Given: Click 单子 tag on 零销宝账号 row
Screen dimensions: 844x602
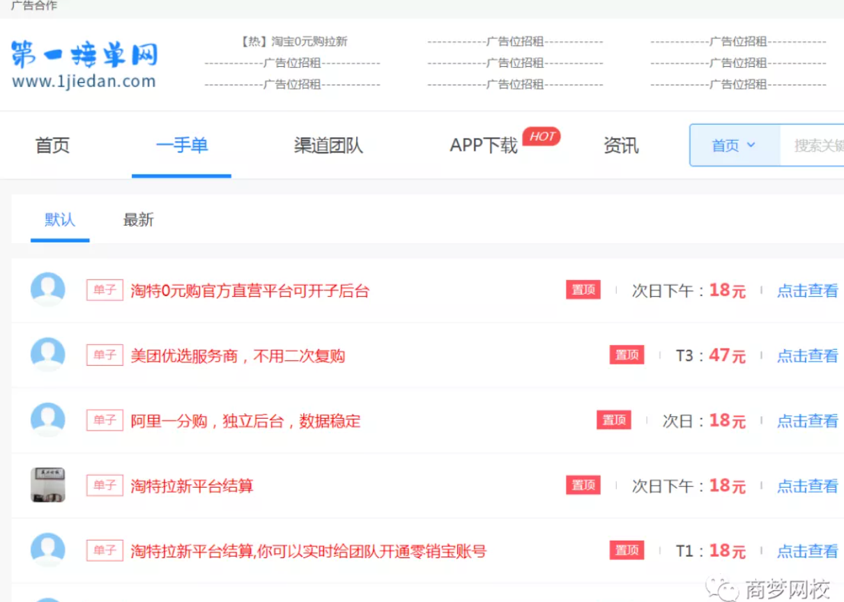Looking at the screenshot, I should coord(105,550).
